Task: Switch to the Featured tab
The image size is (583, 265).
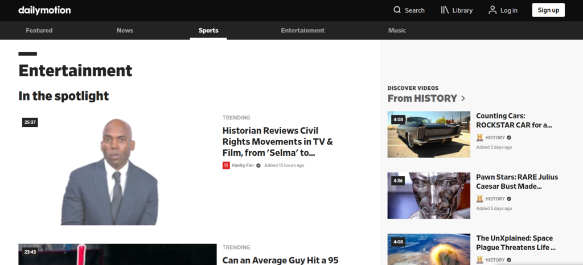Action: pos(39,31)
